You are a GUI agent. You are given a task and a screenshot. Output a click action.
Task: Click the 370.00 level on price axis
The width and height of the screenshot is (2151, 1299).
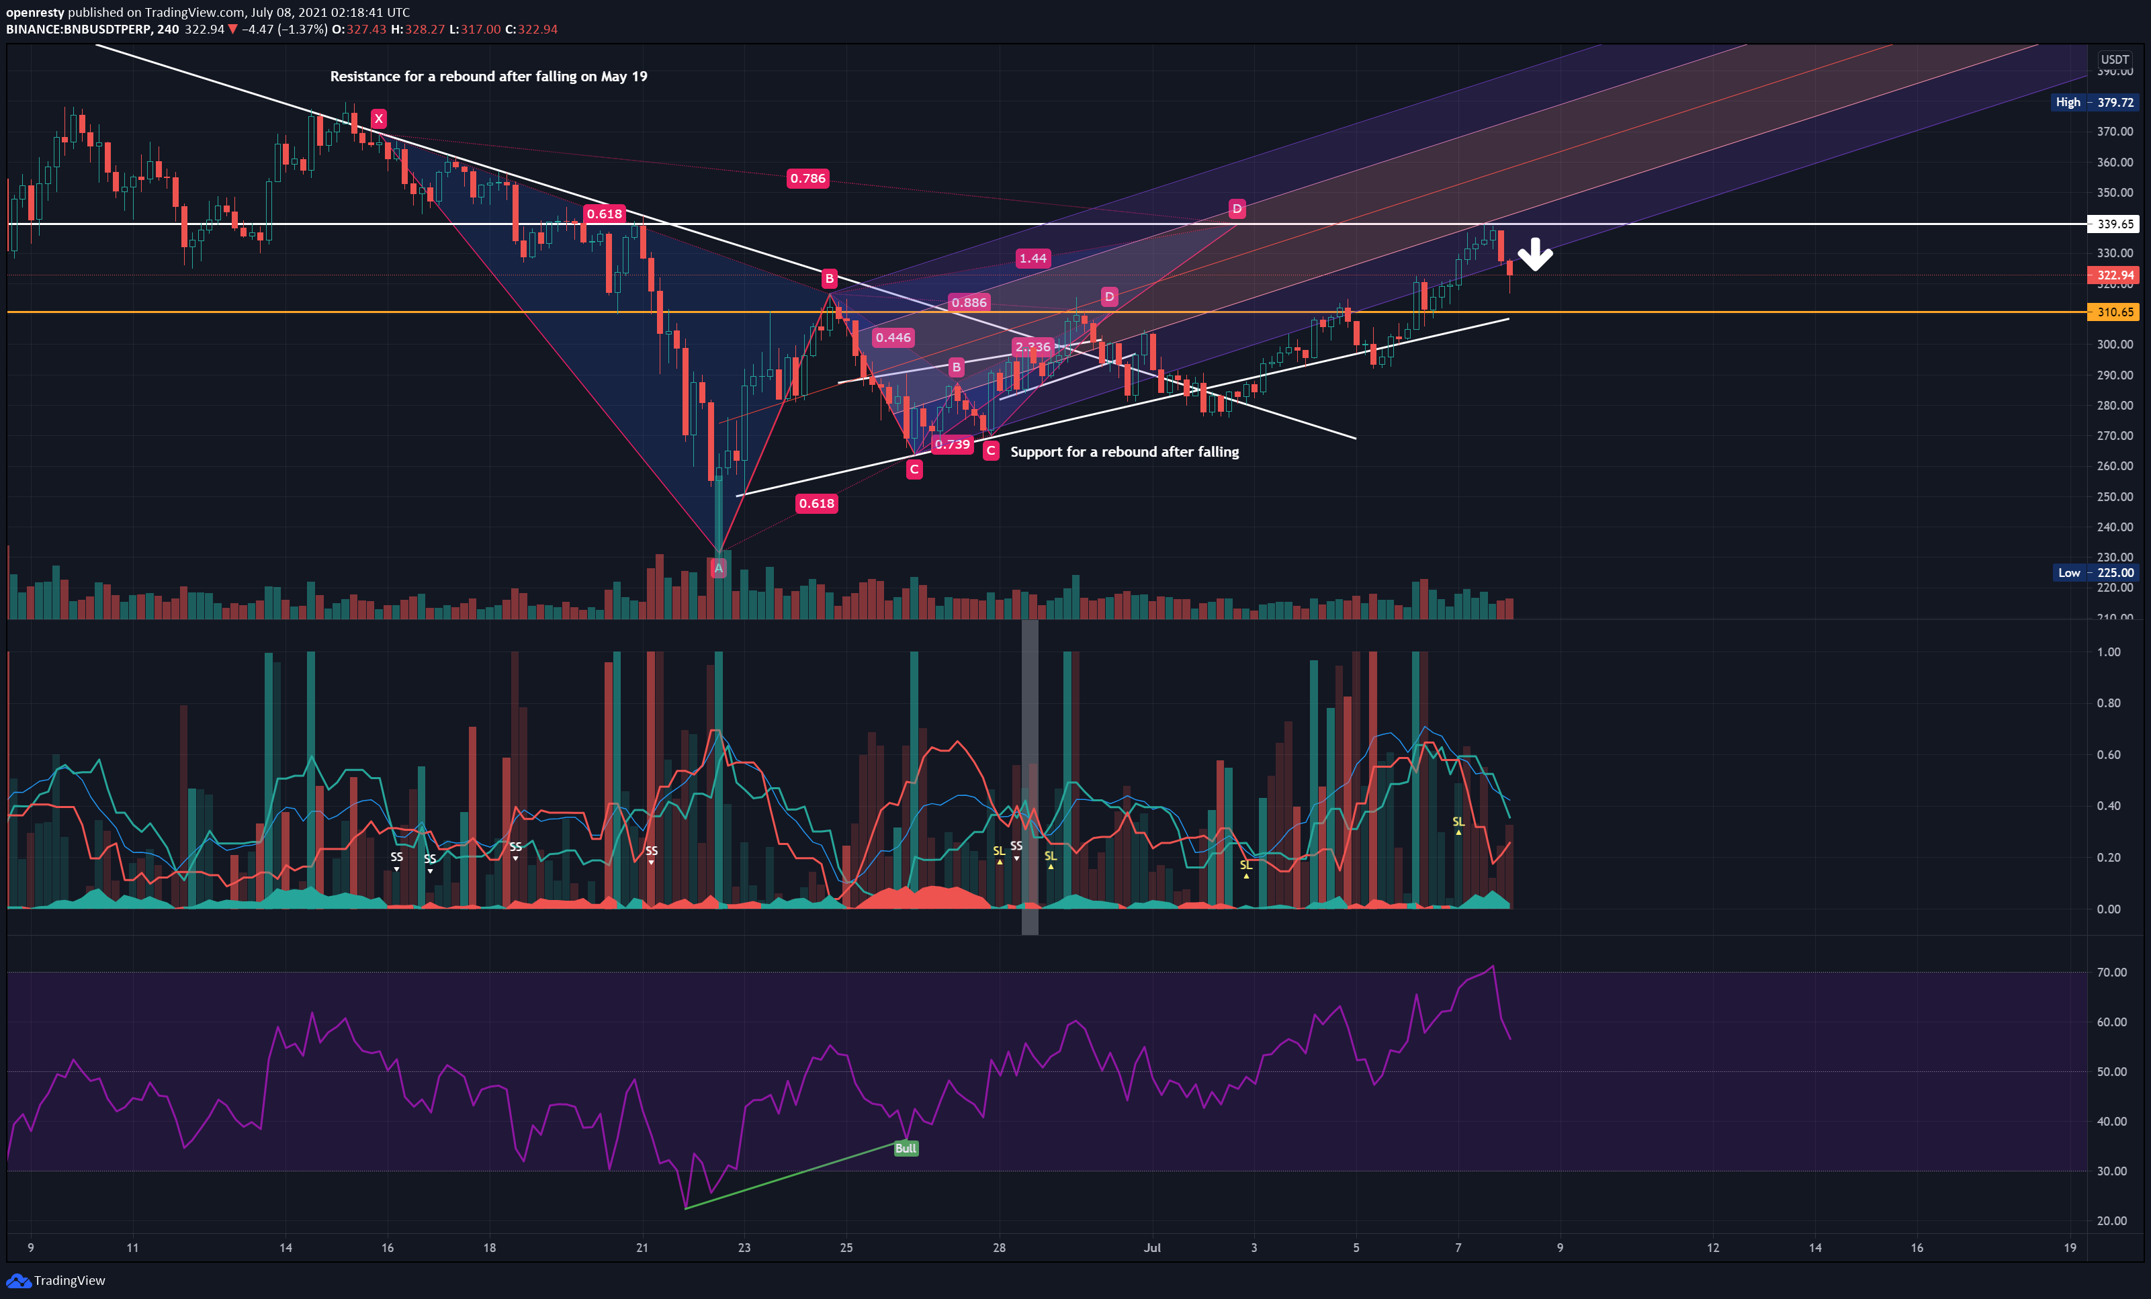(x=2114, y=132)
